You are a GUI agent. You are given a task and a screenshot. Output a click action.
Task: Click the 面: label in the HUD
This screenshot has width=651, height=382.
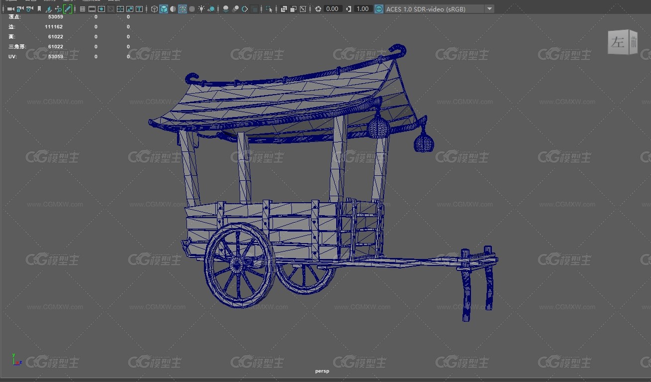pyautogui.click(x=12, y=37)
